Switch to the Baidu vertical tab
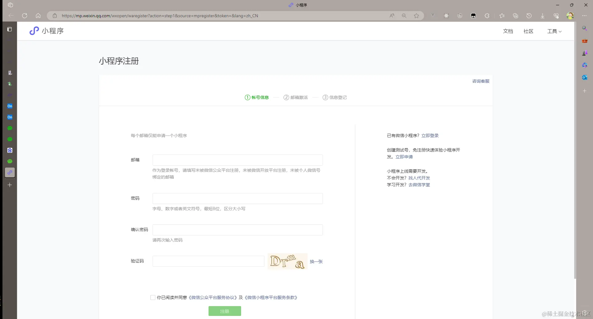This screenshot has width=593, height=319. [x=10, y=150]
